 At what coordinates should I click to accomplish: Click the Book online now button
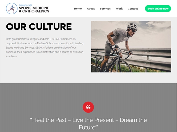click(x=158, y=9)
